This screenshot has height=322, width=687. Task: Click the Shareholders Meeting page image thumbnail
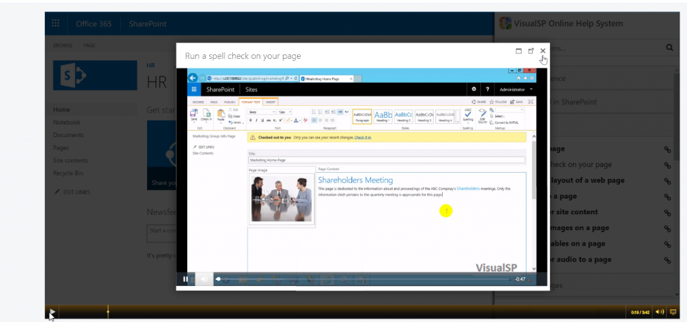[281, 199]
